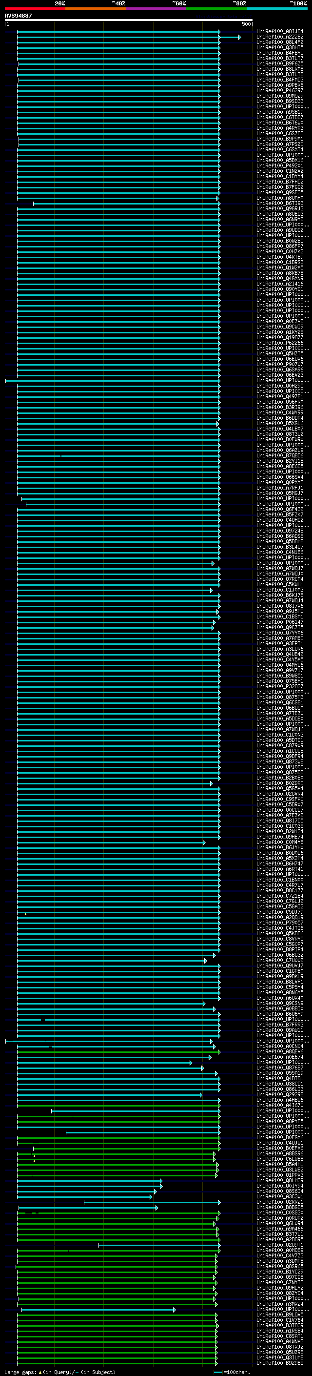Screen dimensions: 312x1376
Task: Select the UniRef100_A4RYR3 label
Action: [280, 128]
